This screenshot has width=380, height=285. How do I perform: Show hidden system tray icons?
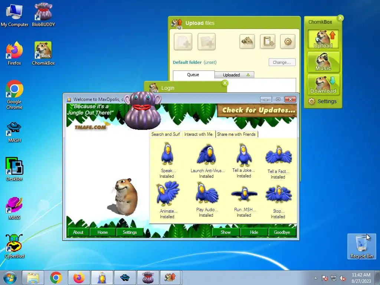coord(315,278)
